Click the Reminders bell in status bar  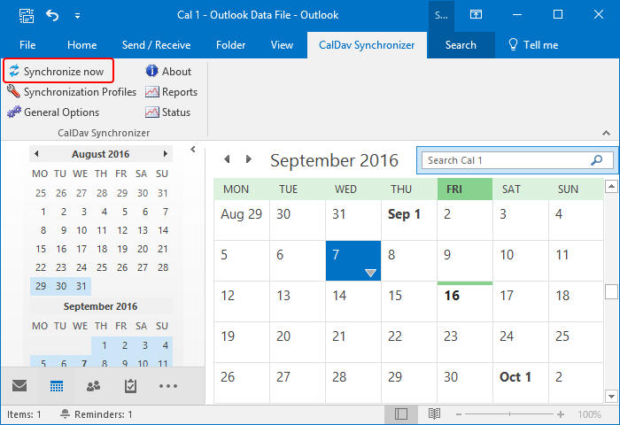(66, 413)
